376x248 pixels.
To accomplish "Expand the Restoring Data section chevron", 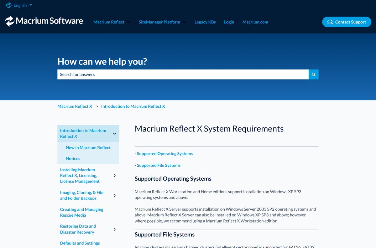I will click(115, 229).
